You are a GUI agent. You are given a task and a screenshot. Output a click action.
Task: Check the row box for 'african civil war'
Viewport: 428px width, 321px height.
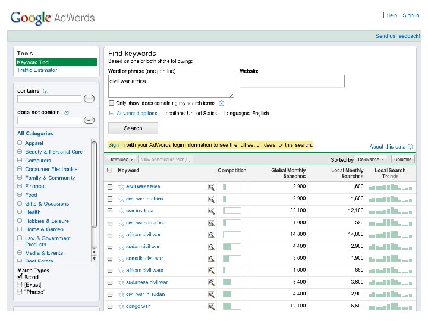coord(109,235)
